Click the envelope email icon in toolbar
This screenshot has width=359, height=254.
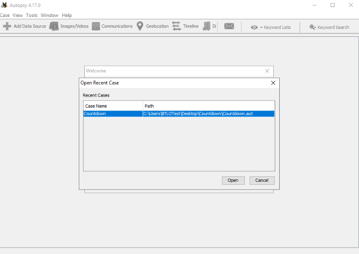pos(229,26)
